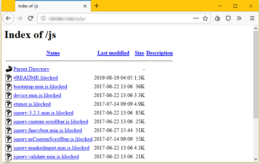Click the Parent Directory folder-back icon
260x164 pixels.
click(9, 69)
